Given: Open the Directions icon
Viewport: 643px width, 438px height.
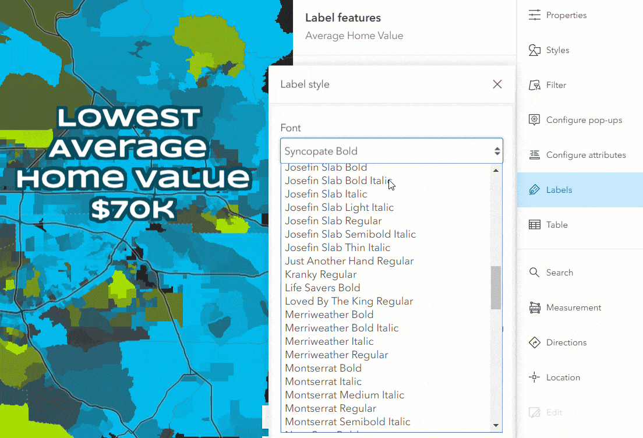Looking at the screenshot, I should (534, 342).
